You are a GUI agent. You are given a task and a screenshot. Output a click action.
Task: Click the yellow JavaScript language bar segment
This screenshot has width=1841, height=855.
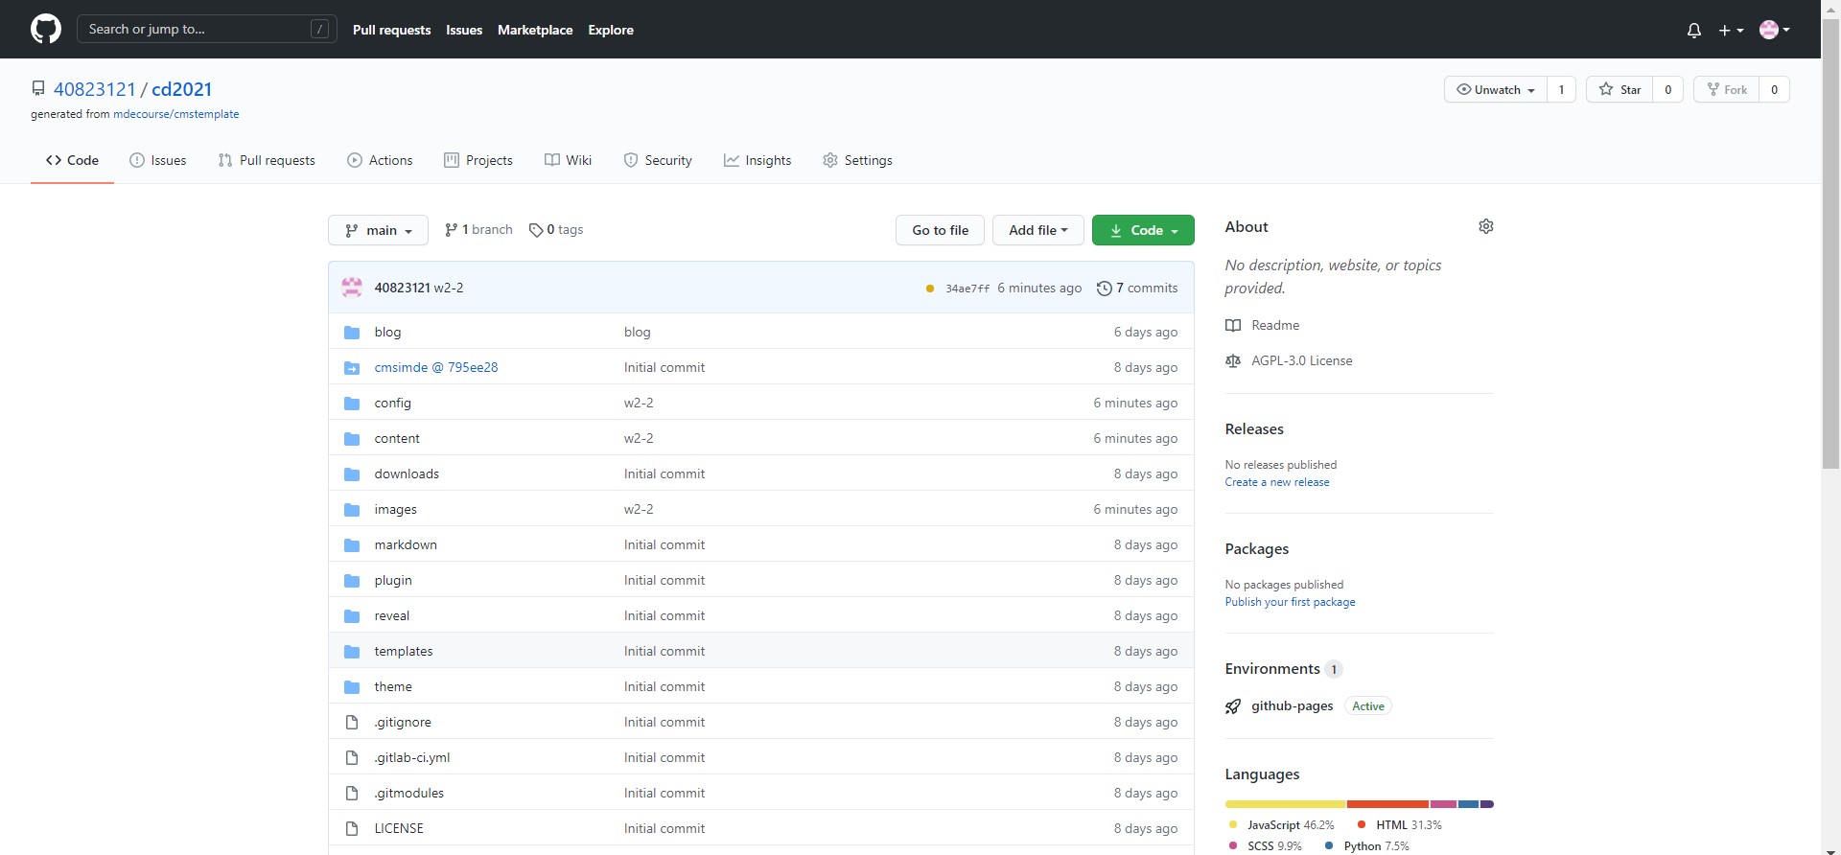1286,804
